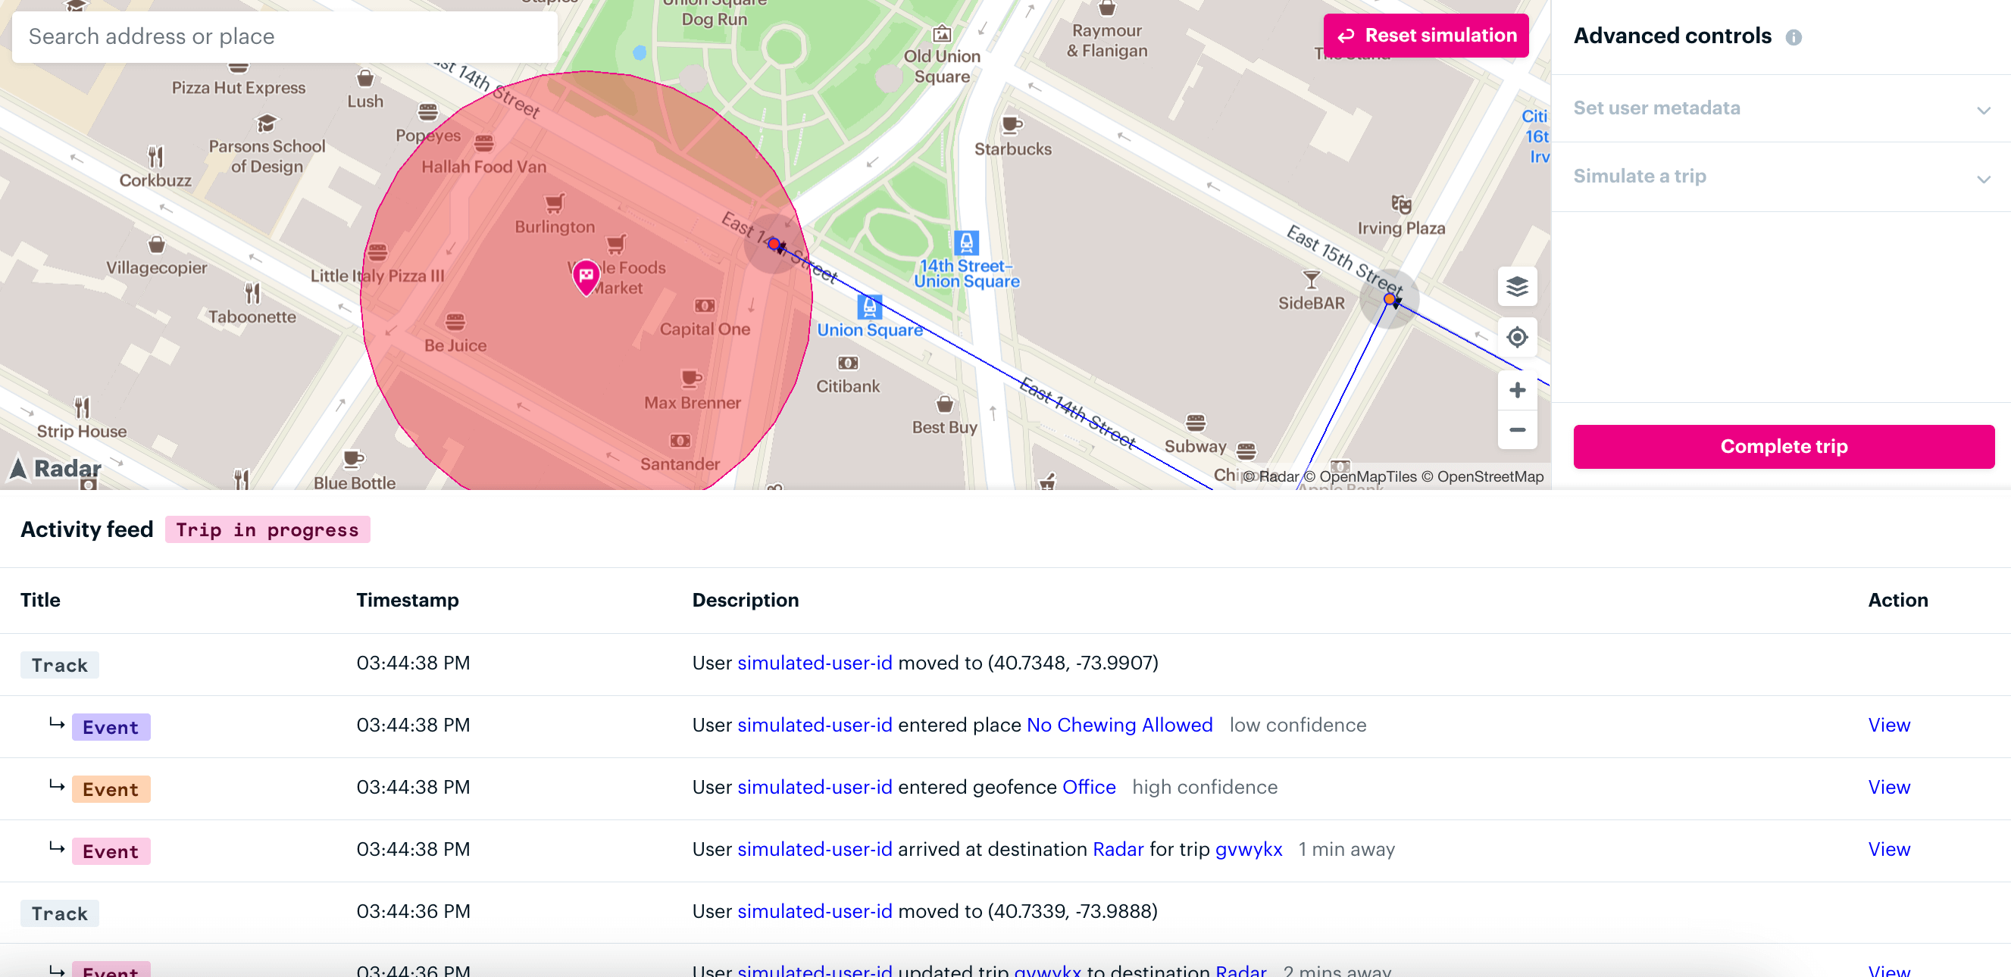This screenshot has width=2011, height=977.
Task: Click the orange Event tag
Action: [111, 789]
